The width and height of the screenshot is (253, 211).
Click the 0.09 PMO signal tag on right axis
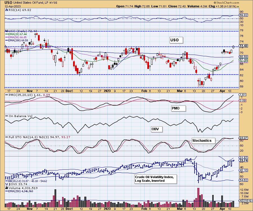point(243,100)
